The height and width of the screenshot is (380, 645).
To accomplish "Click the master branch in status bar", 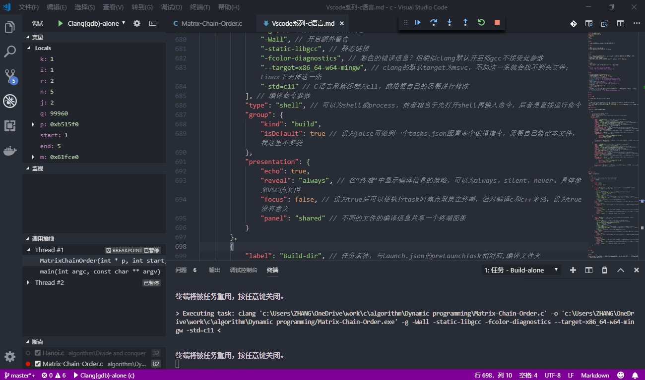I will coord(20,376).
